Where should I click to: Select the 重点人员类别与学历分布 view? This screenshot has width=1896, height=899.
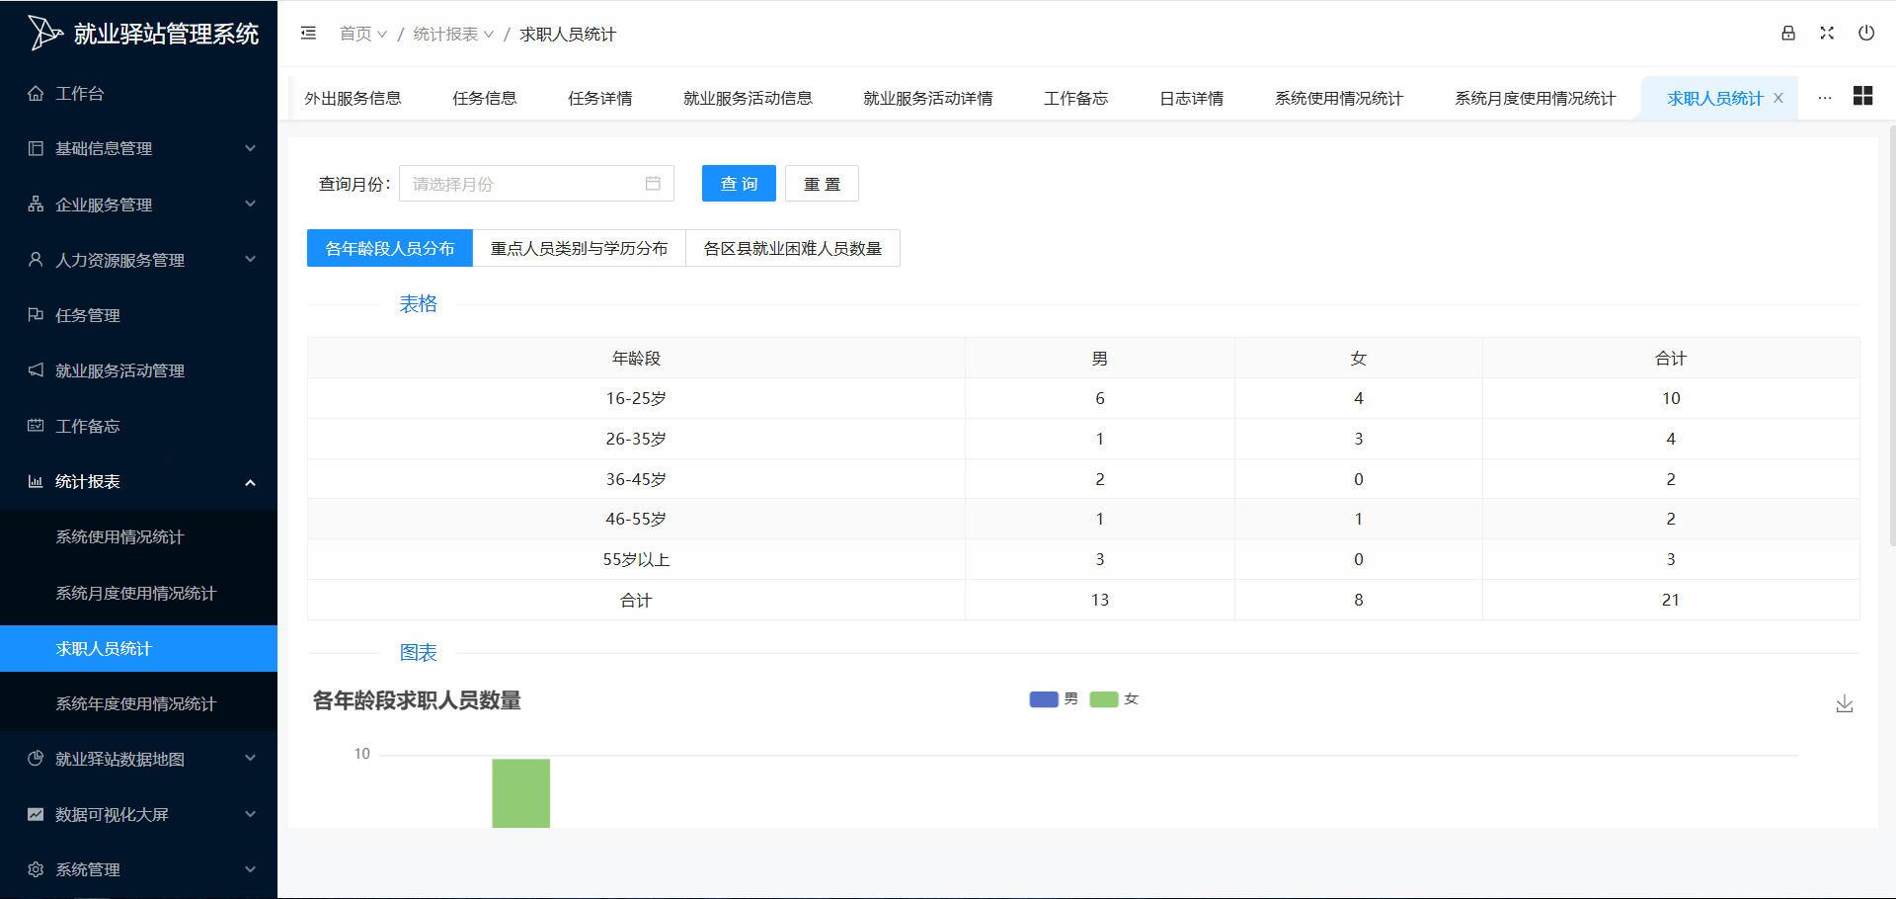[580, 248]
